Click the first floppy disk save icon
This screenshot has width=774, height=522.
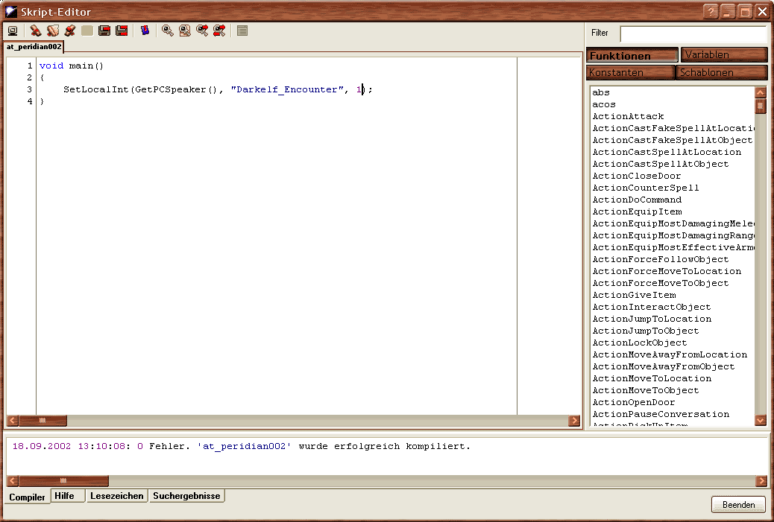pos(104,31)
